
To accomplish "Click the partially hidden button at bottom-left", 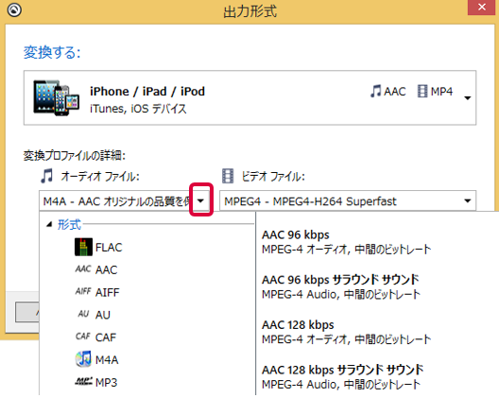I will tap(27, 312).
